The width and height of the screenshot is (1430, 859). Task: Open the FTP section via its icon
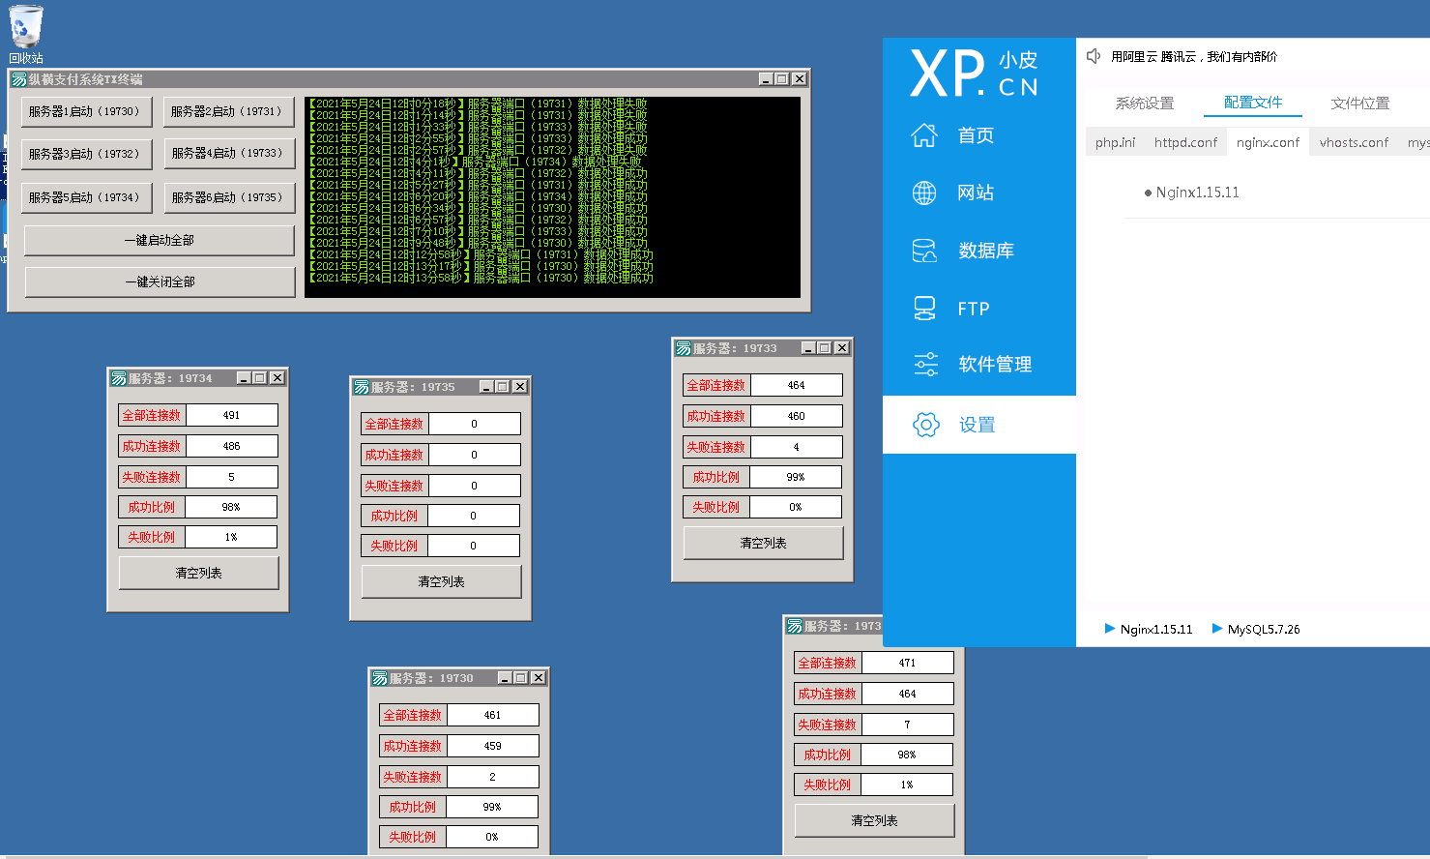coord(924,309)
